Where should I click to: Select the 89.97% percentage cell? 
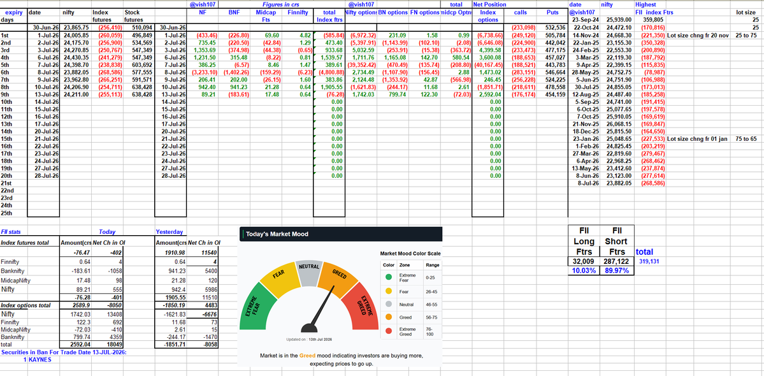click(617, 270)
